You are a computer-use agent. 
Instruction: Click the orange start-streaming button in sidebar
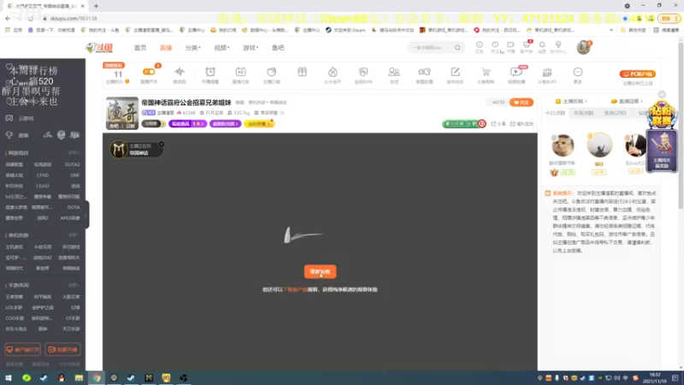point(62,350)
